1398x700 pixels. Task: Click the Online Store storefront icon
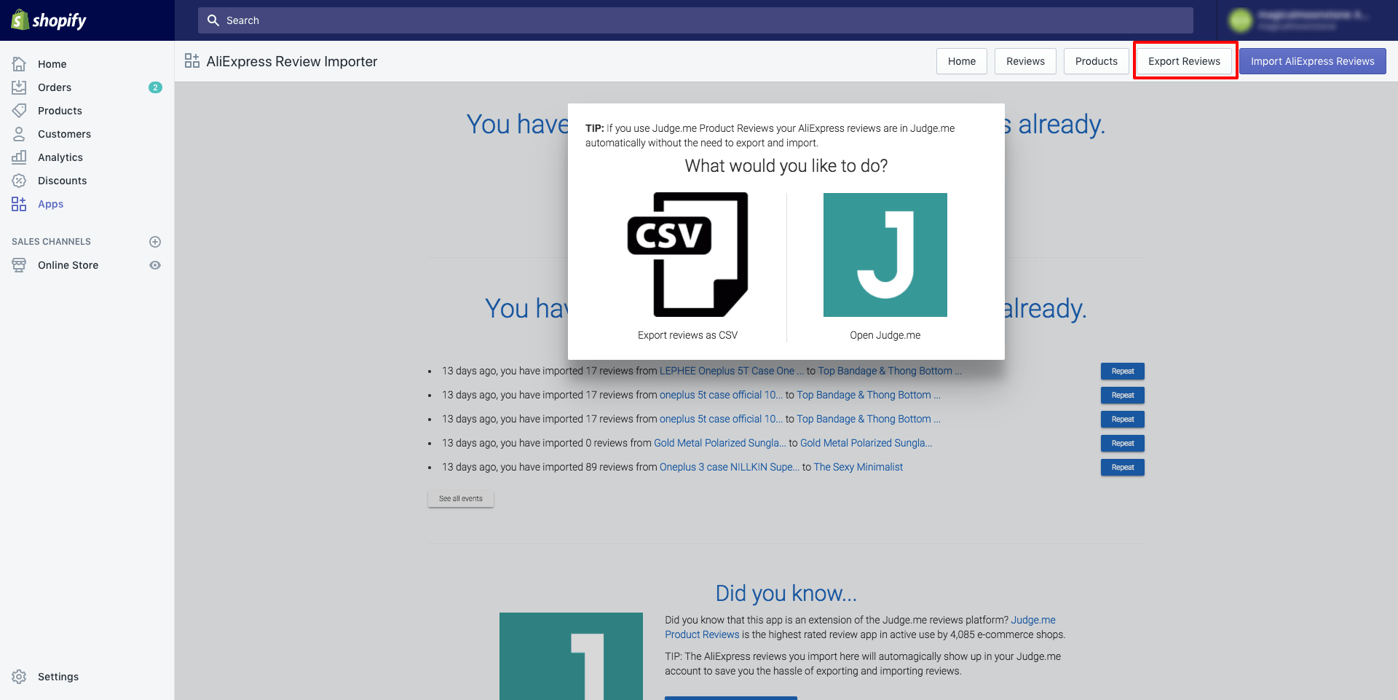pos(19,265)
